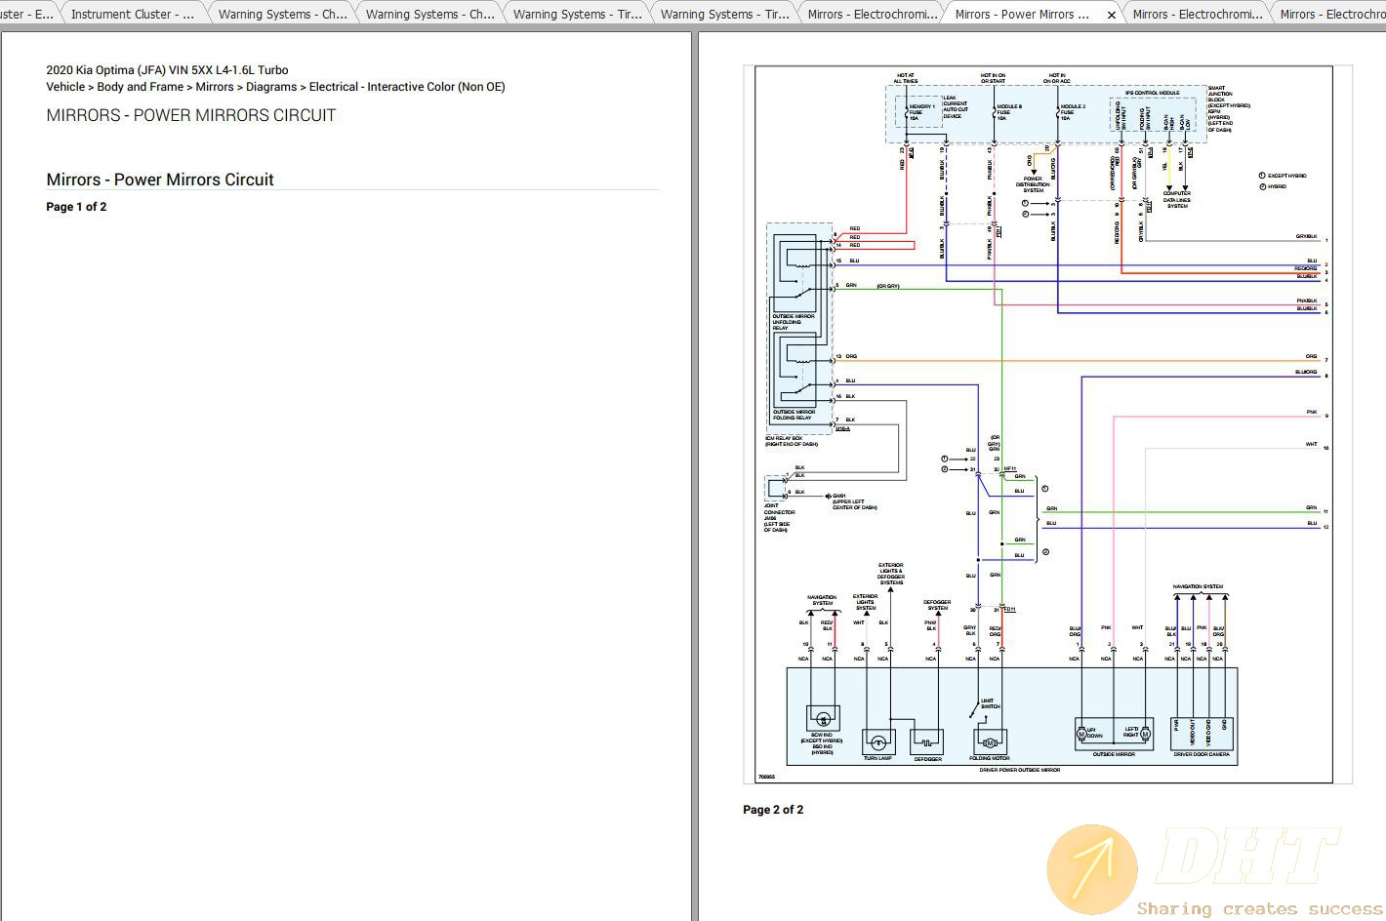Select the active Mirrors - Power Mirrors tab
Viewport: 1386px width, 921px height.
[x=1022, y=14]
